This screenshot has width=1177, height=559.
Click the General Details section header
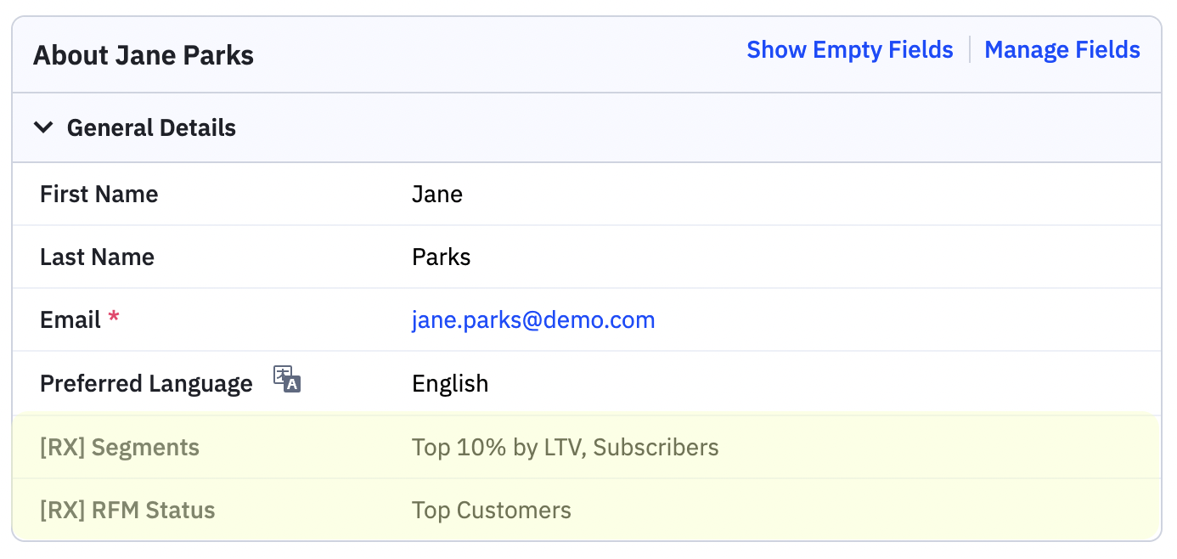point(151,128)
